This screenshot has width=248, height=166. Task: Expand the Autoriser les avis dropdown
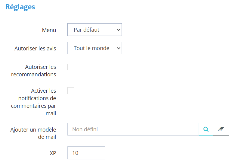click(x=95, y=48)
